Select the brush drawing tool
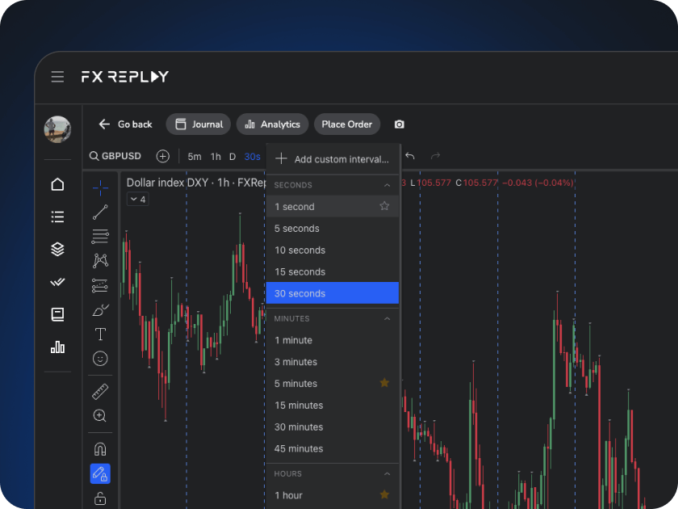678x509 pixels. pos(100,309)
